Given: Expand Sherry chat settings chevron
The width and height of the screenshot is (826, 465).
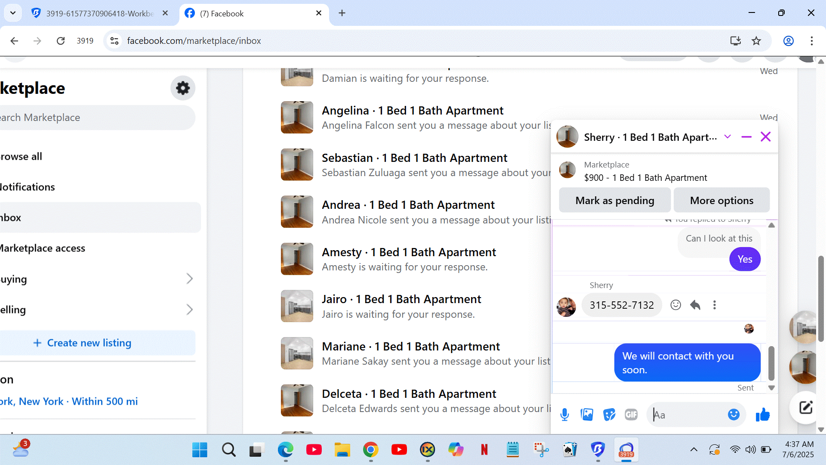Looking at the screenshot, I should [x=727, y=137].
